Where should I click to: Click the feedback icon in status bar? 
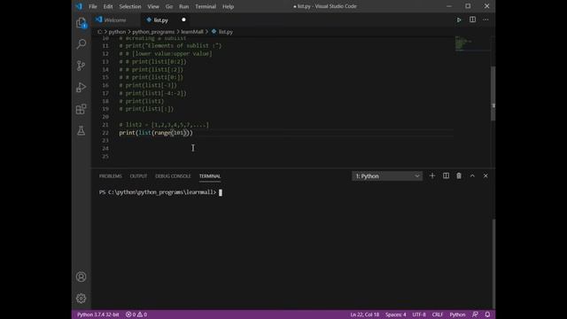(475, 315)
